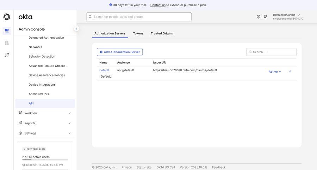The height and width of the screenshot is (170, 317).
Task: Click the issuer URI oauth2/default text
Action: 185,70
